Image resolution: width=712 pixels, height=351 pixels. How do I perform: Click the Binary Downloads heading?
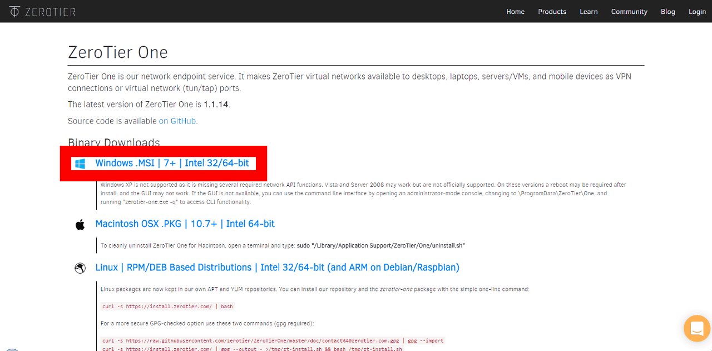coord(114,142)
